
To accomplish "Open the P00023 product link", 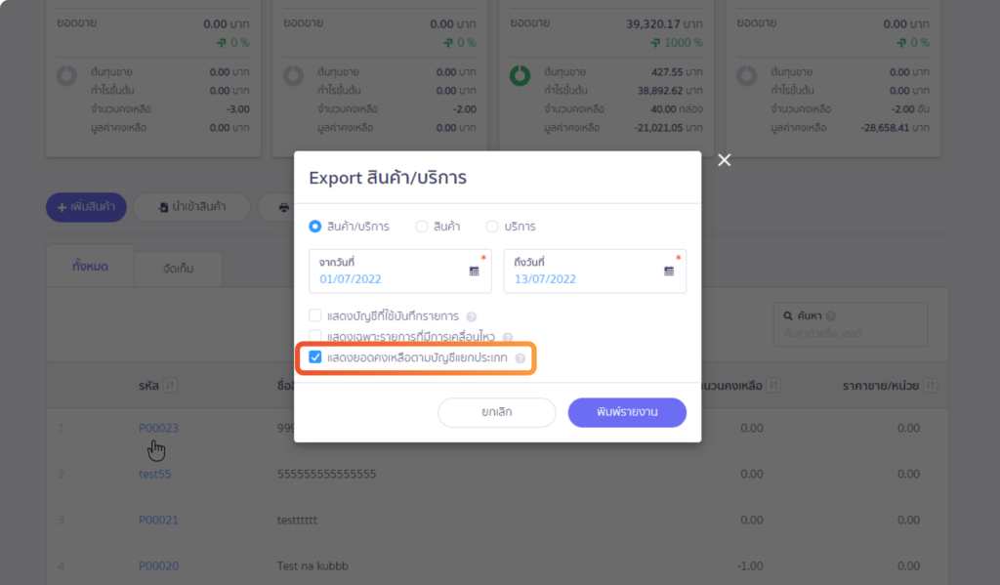I will 159,428.
